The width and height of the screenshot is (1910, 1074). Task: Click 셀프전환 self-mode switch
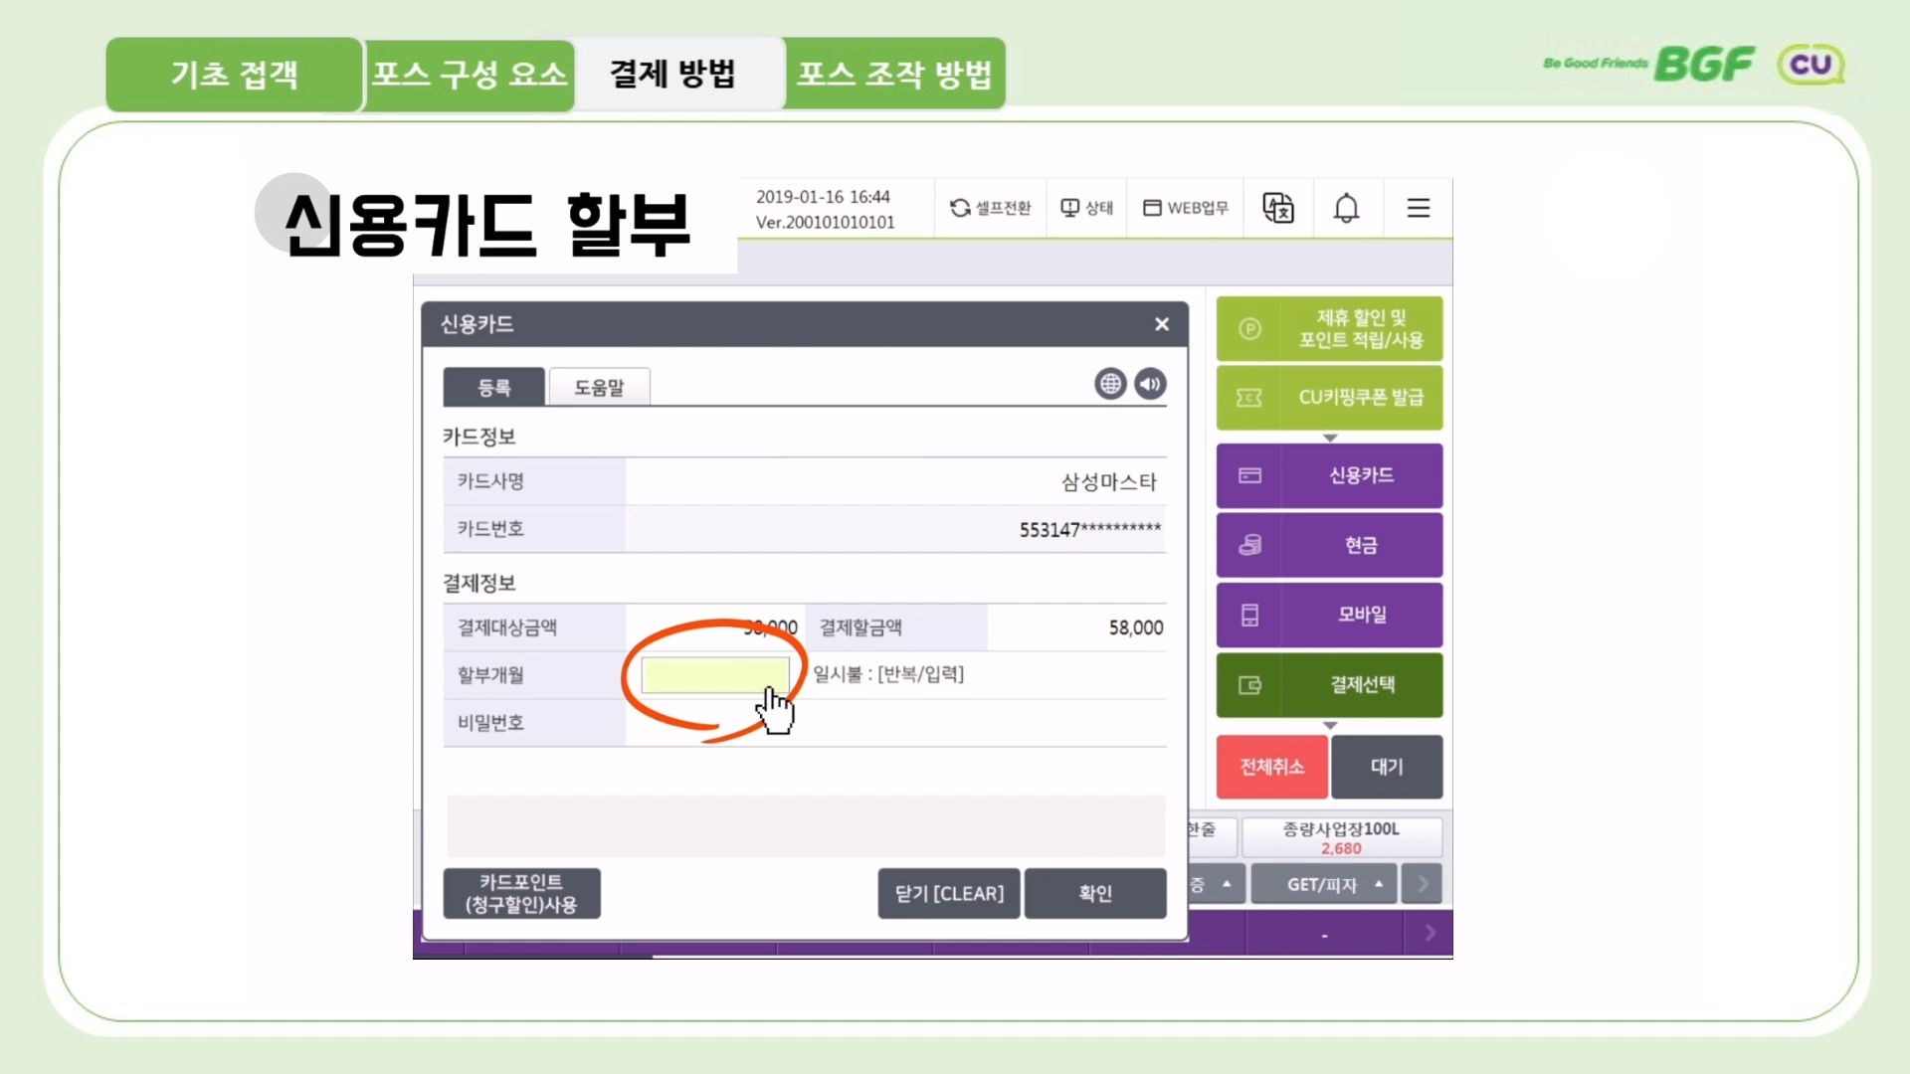(990, 208)
